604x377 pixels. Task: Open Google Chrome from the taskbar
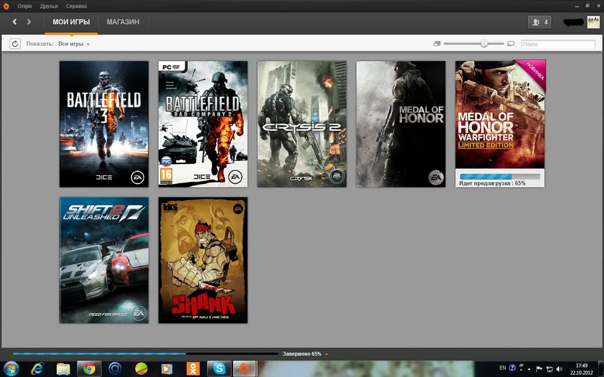pos(89,369)
